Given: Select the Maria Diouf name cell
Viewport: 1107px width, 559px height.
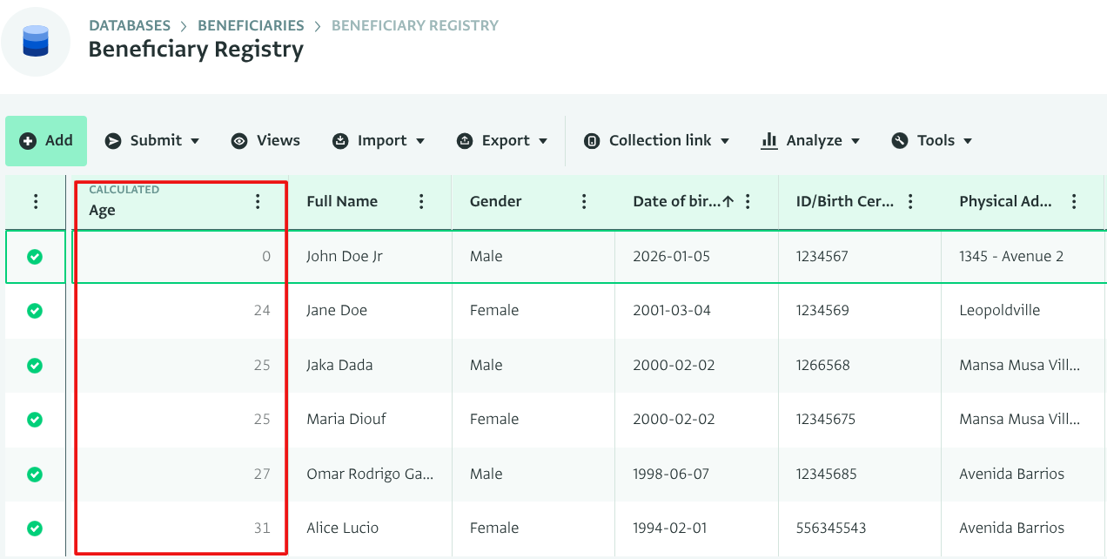Looking at the screenshot, I should (x=346, y=420).
